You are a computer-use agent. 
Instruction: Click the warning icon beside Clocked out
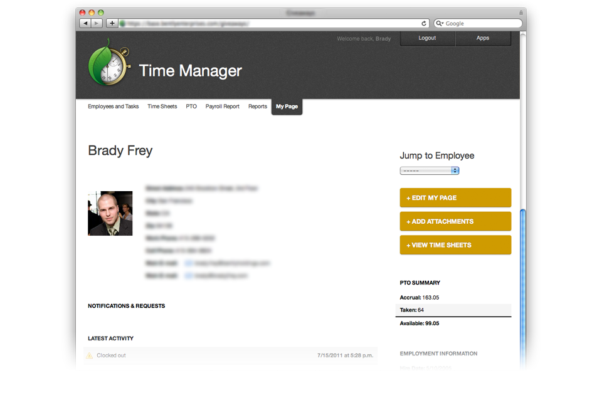pyautogui.click(x=90, y=356)
